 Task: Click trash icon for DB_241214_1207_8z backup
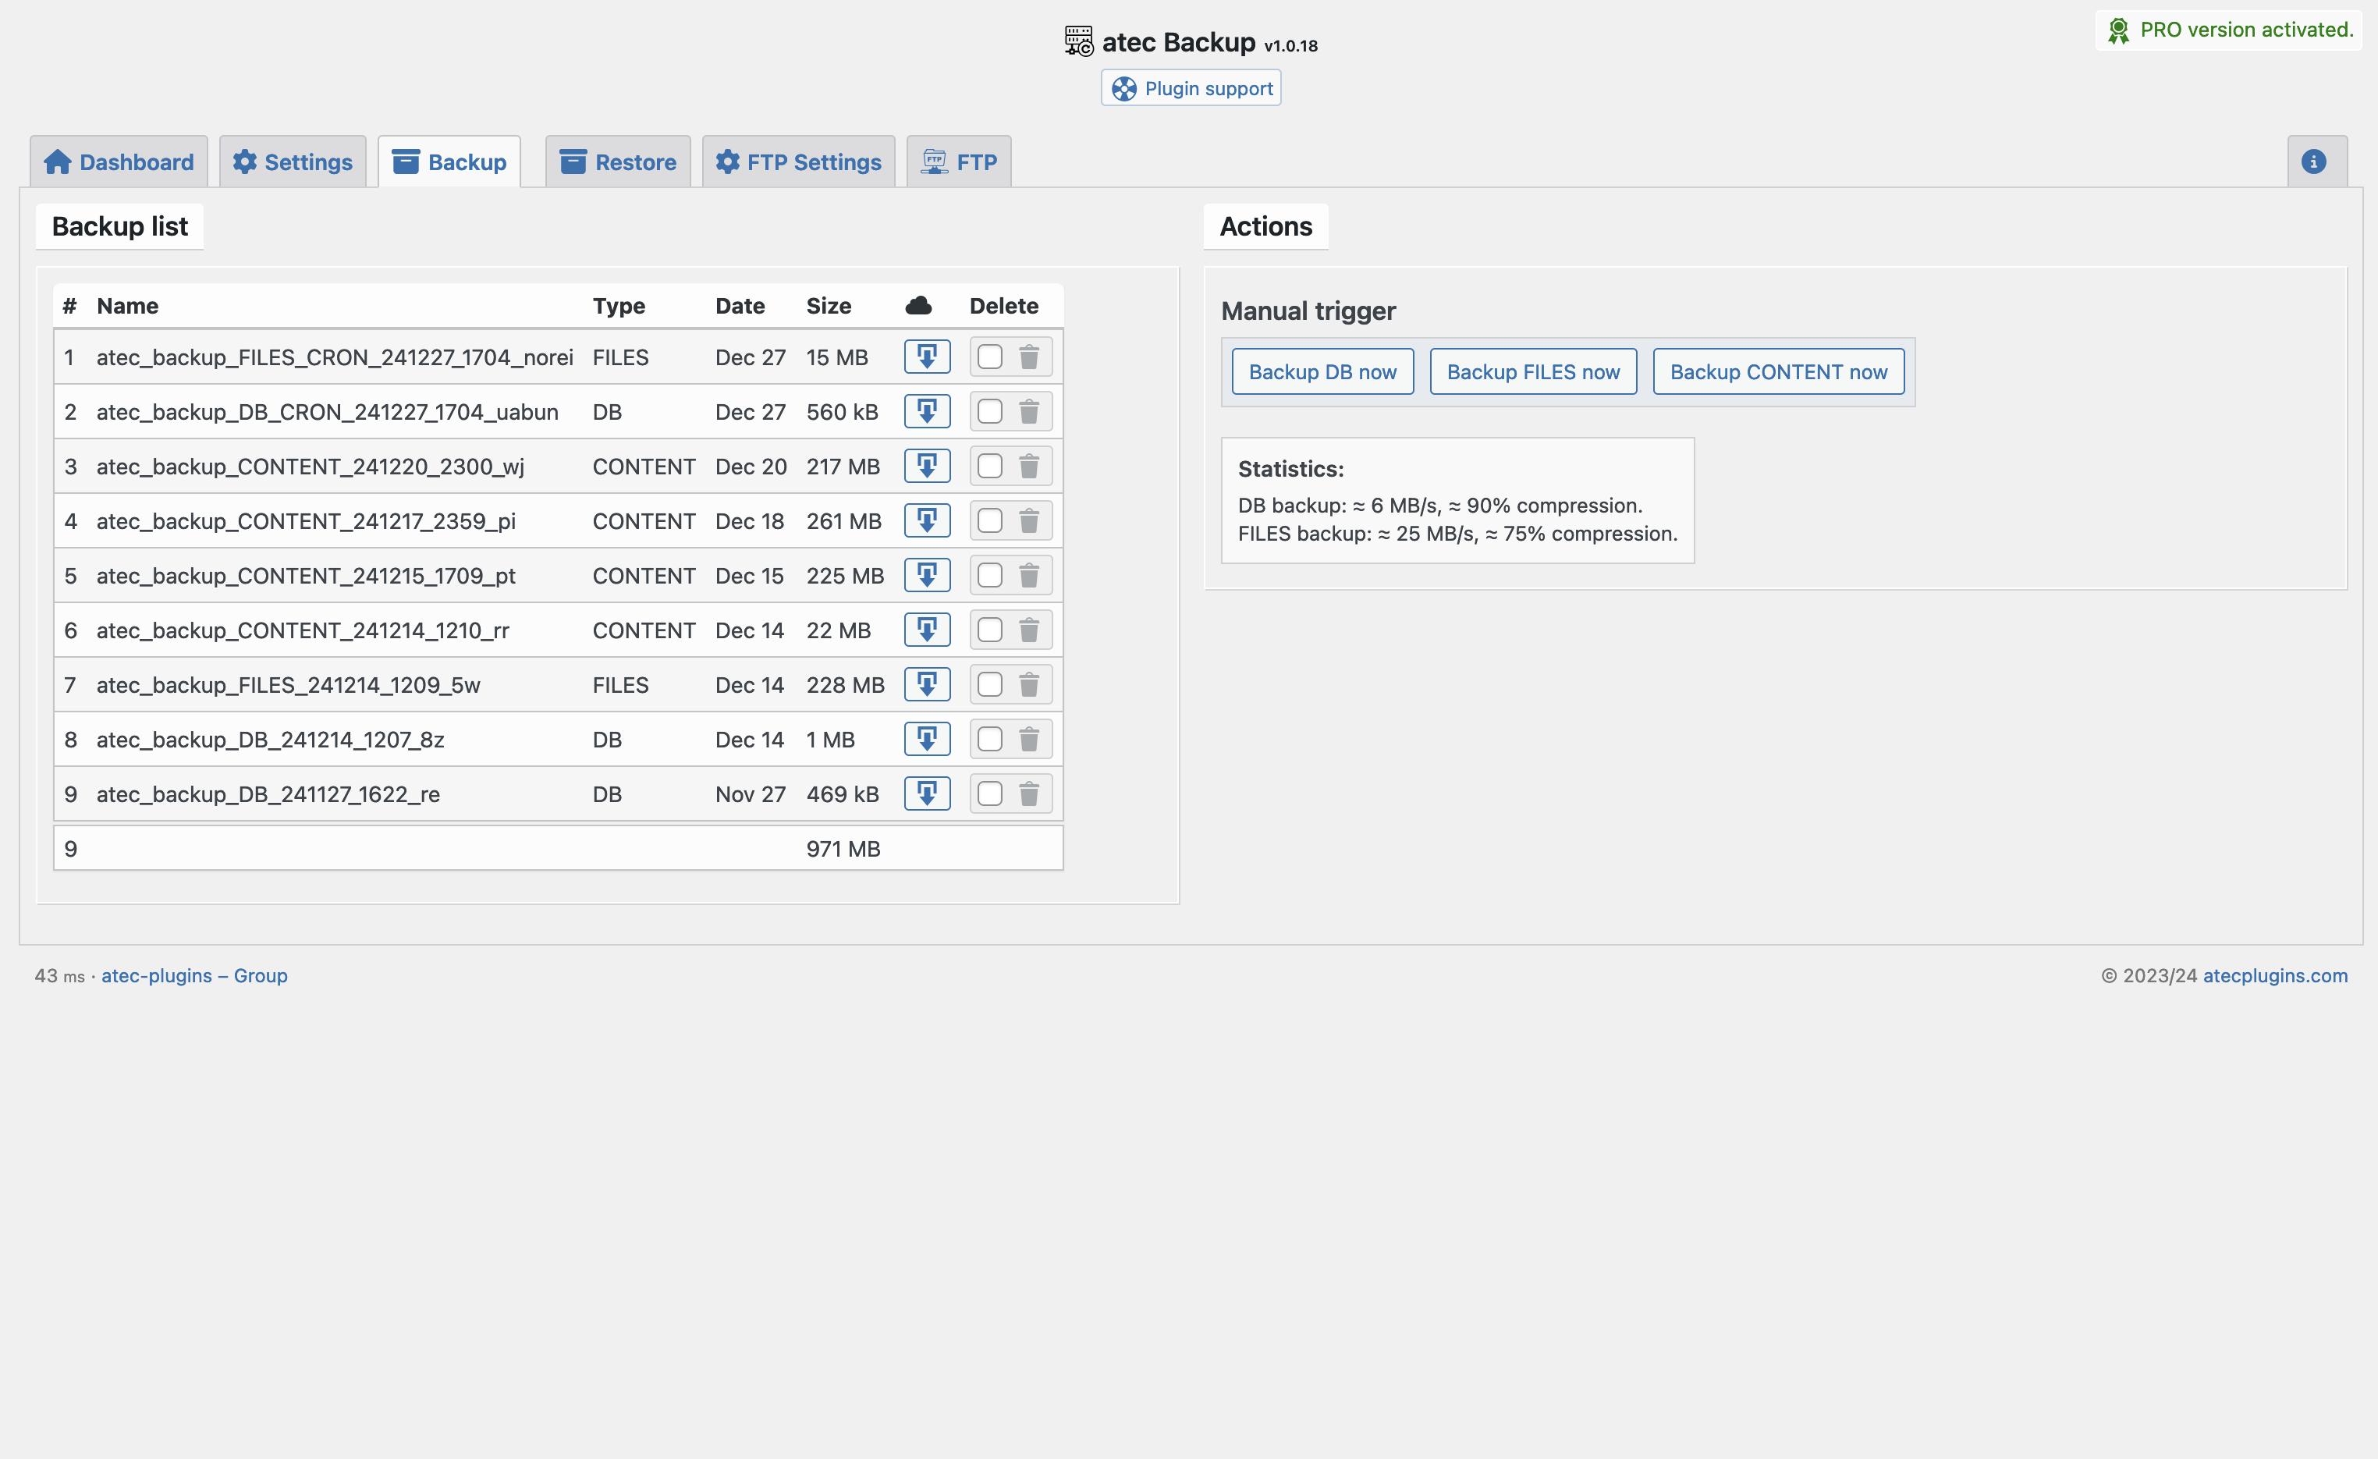[1029, 739]
